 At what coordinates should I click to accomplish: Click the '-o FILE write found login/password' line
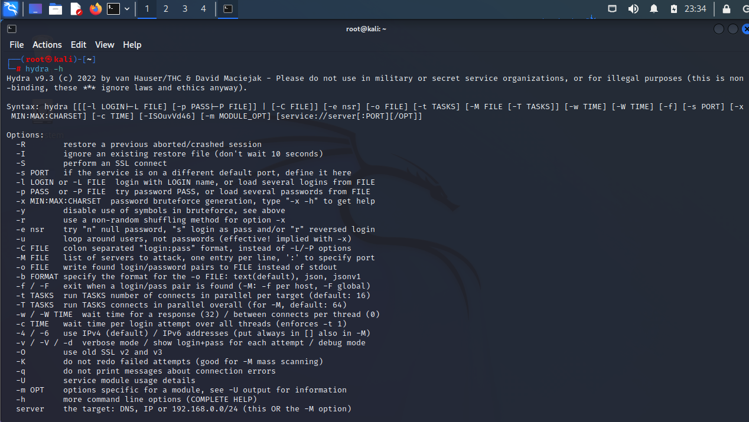pos(177,267)
